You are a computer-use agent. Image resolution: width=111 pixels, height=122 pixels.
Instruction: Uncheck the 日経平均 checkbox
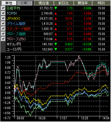point(3,8)
